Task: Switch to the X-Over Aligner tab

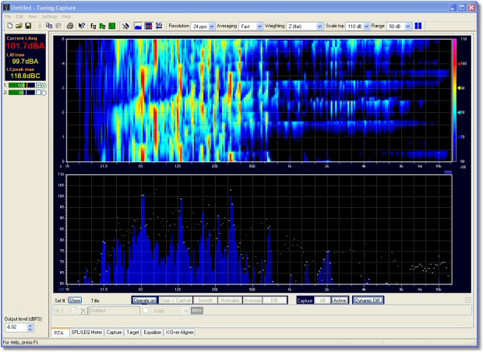Action: 180,333
